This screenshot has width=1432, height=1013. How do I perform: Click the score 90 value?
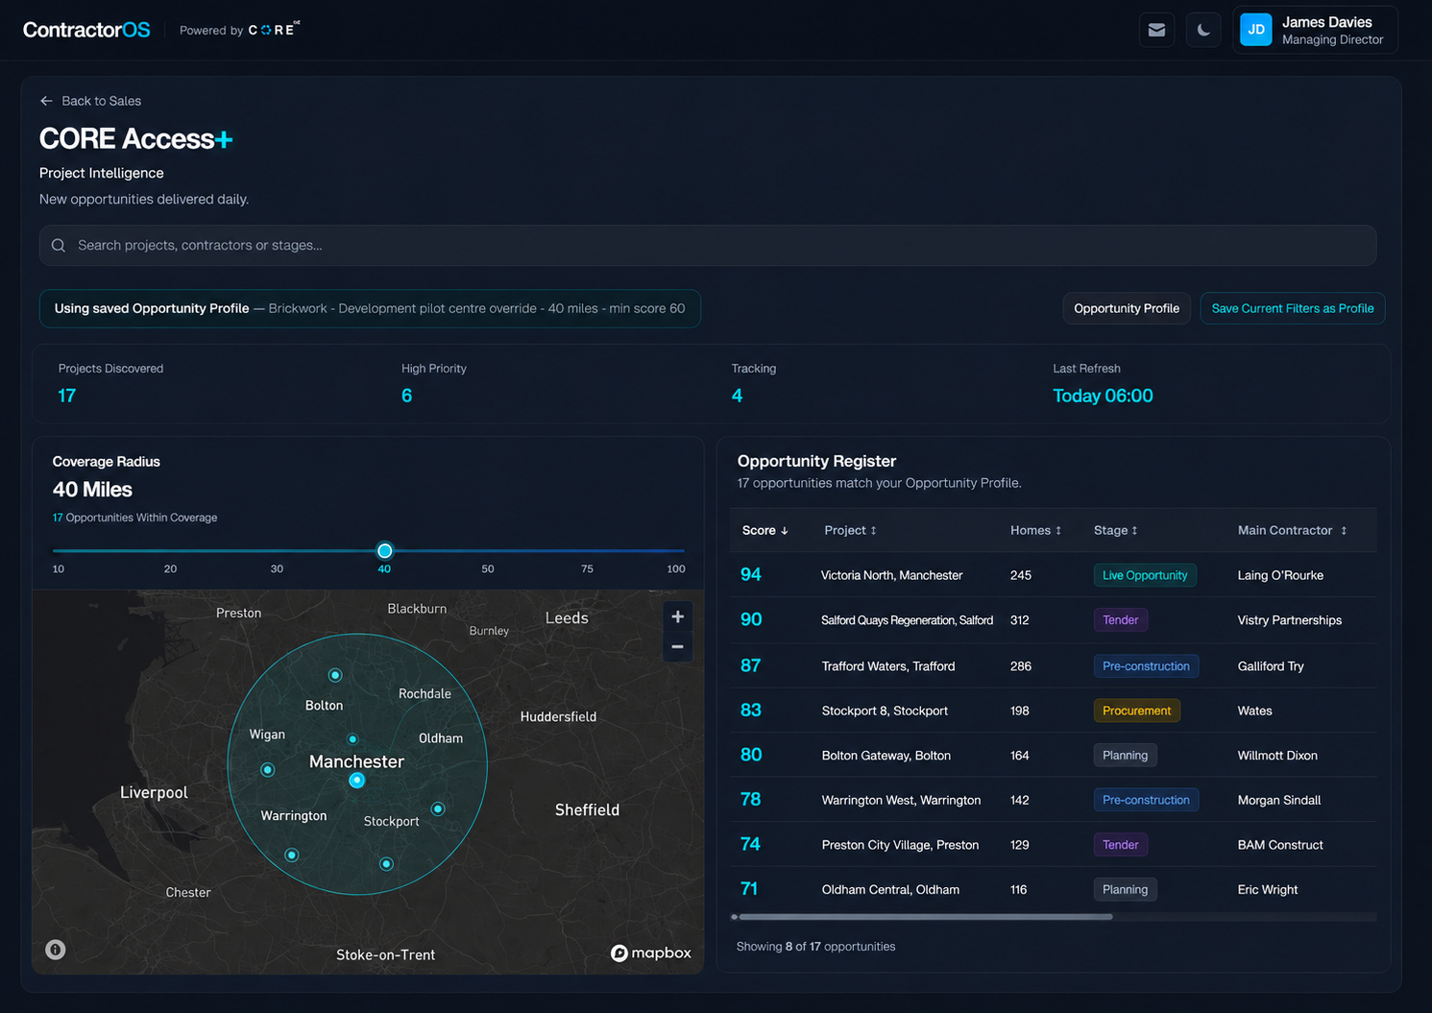(x=751, y=620)
